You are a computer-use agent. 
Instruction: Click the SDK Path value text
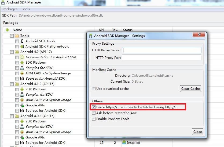[x=61, y=16]
